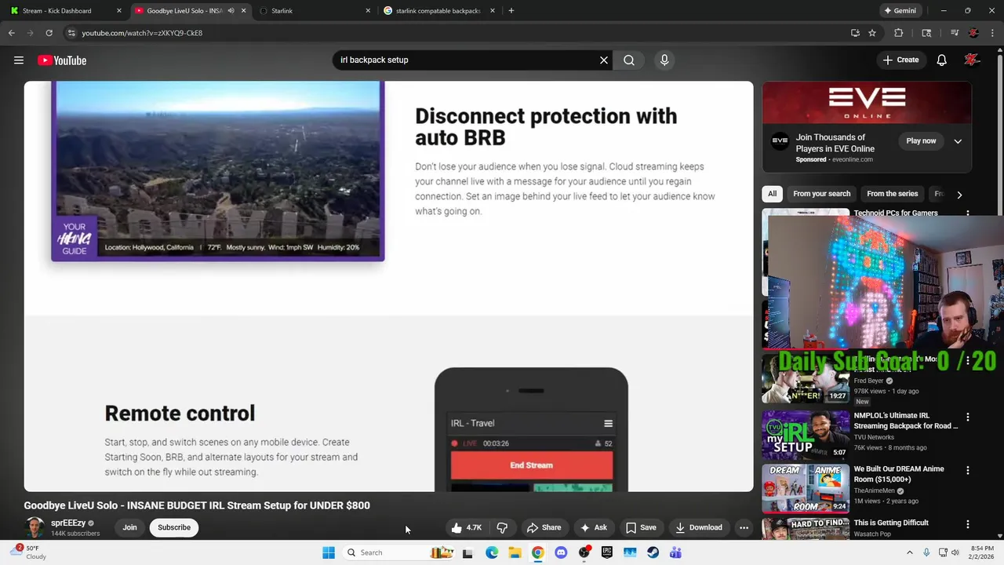Open the Epic Games Launcher taskbar icon

[606, 552]
